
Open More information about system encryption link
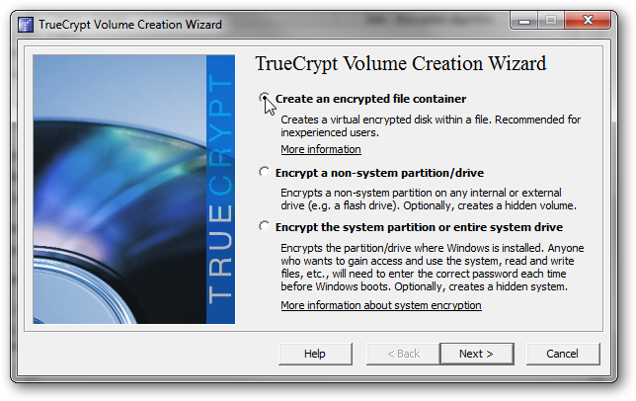point(381,305)
